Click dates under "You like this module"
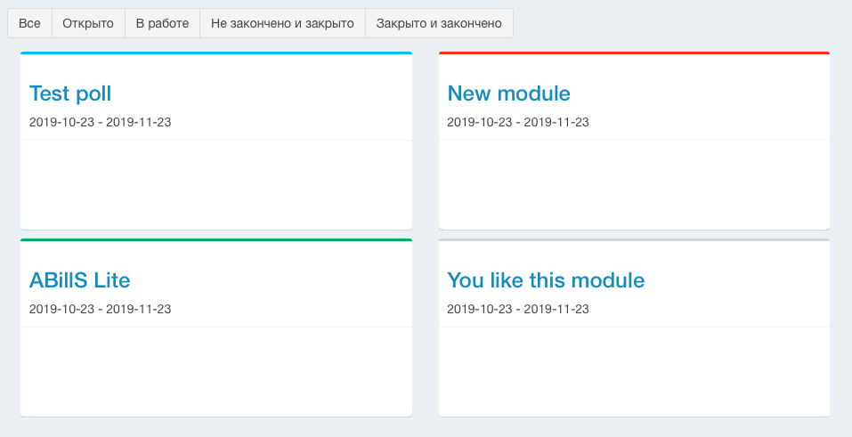This screenshot has width=852, height=437. 518,309
